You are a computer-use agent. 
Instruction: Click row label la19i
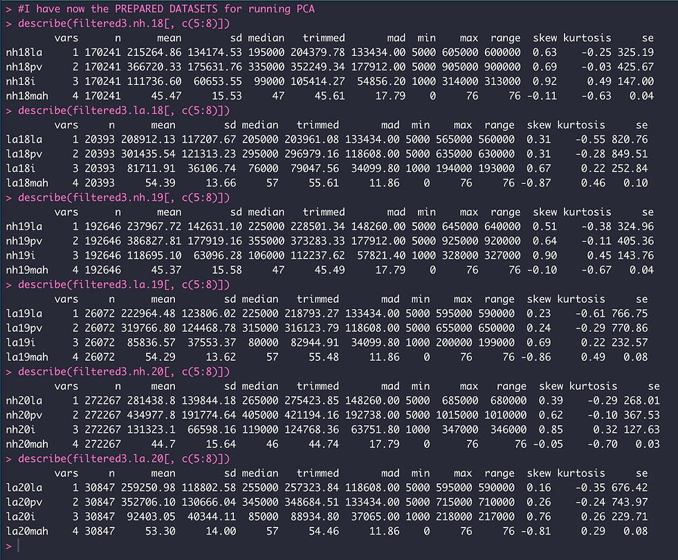[21, 343]
